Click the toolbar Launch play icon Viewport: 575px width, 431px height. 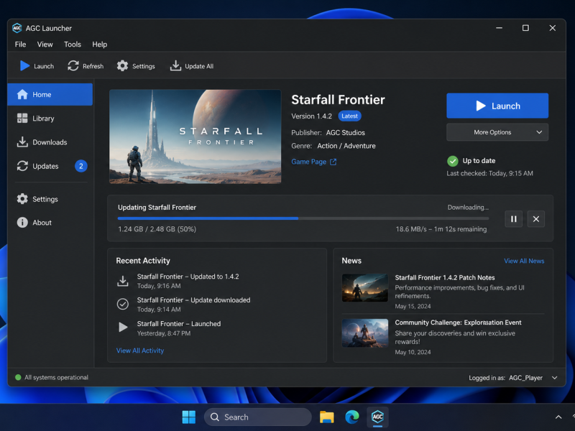point(24,66)
